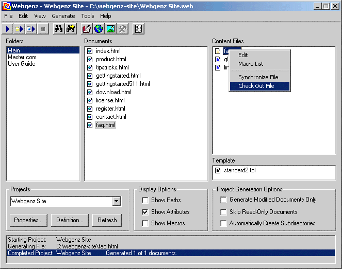Click the Stop generation square icon

(x=43, y=29)
